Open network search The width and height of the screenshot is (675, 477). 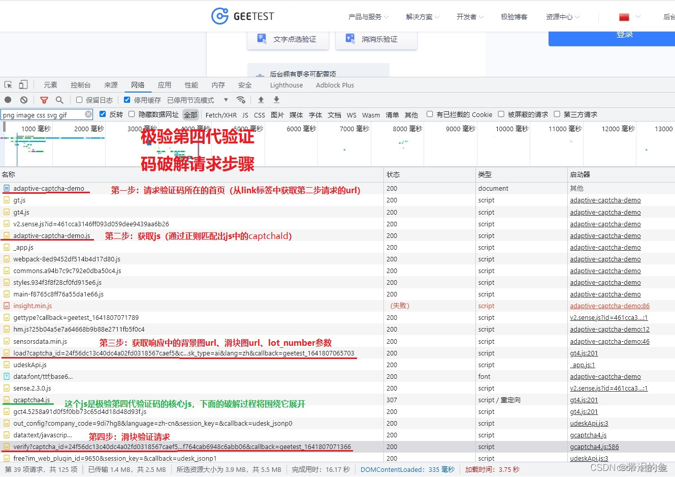[x=59, y=100]
